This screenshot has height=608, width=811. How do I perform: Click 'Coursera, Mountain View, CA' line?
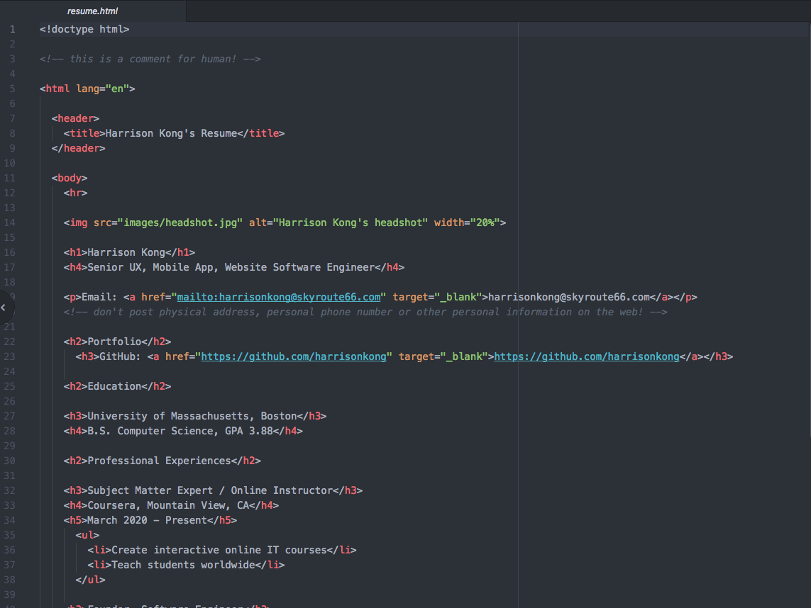click(171, 505)
